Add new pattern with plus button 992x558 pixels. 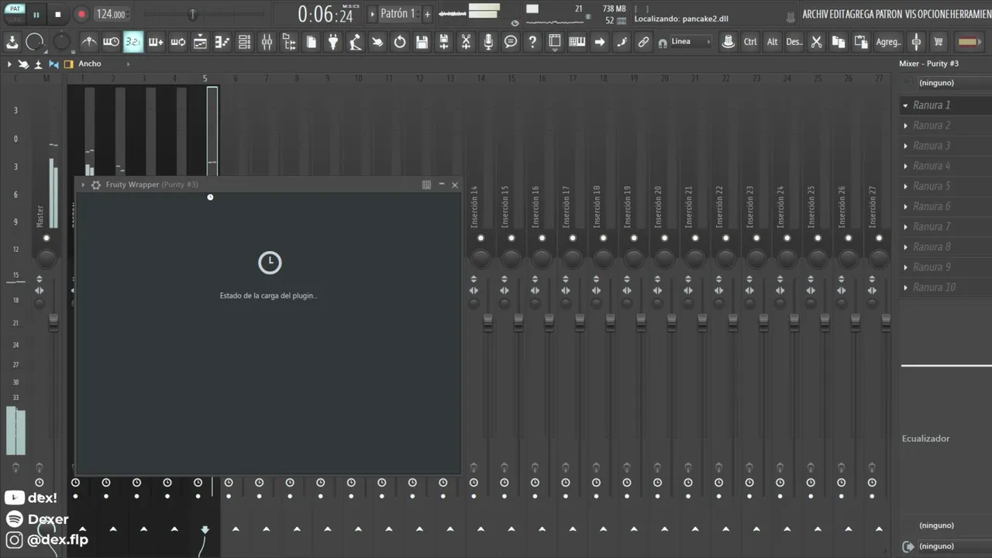(427, 14)
